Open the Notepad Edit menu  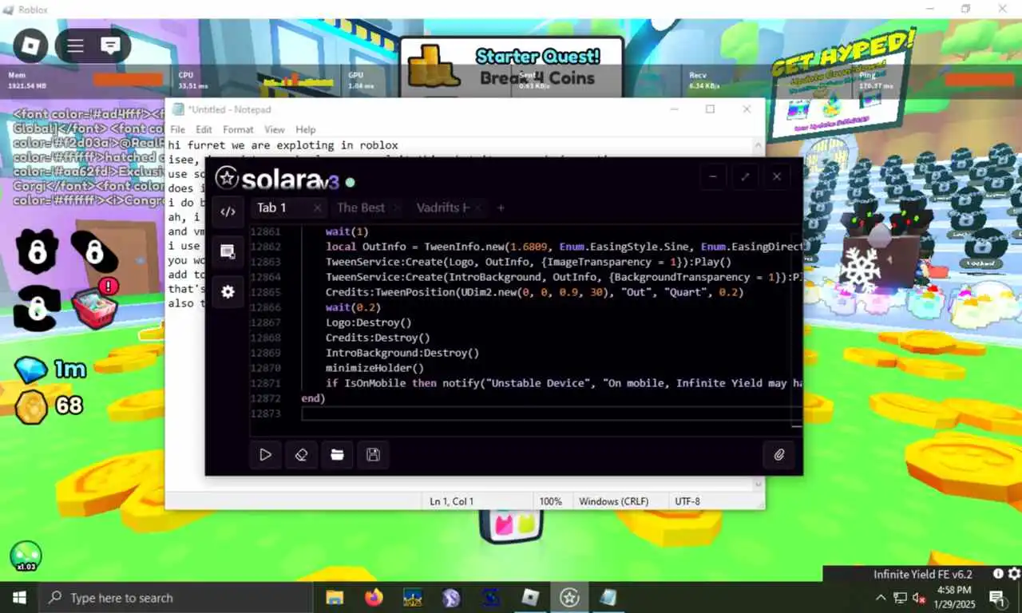point(204,129)
